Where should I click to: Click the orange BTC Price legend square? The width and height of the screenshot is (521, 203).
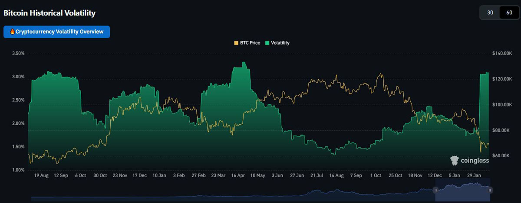[x=236, y=43]
